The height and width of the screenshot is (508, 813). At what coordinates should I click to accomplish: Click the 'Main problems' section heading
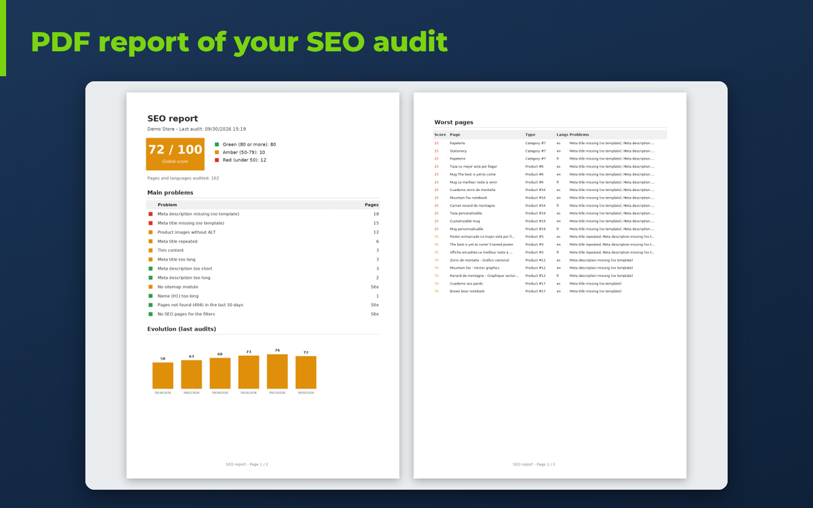tap(170, 192)
